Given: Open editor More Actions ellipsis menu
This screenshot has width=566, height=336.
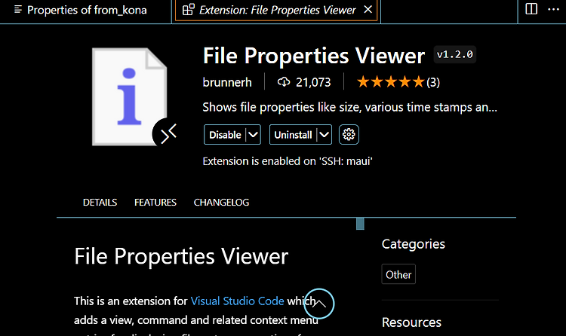Looking at the screenshot, I should coord(553,9).
